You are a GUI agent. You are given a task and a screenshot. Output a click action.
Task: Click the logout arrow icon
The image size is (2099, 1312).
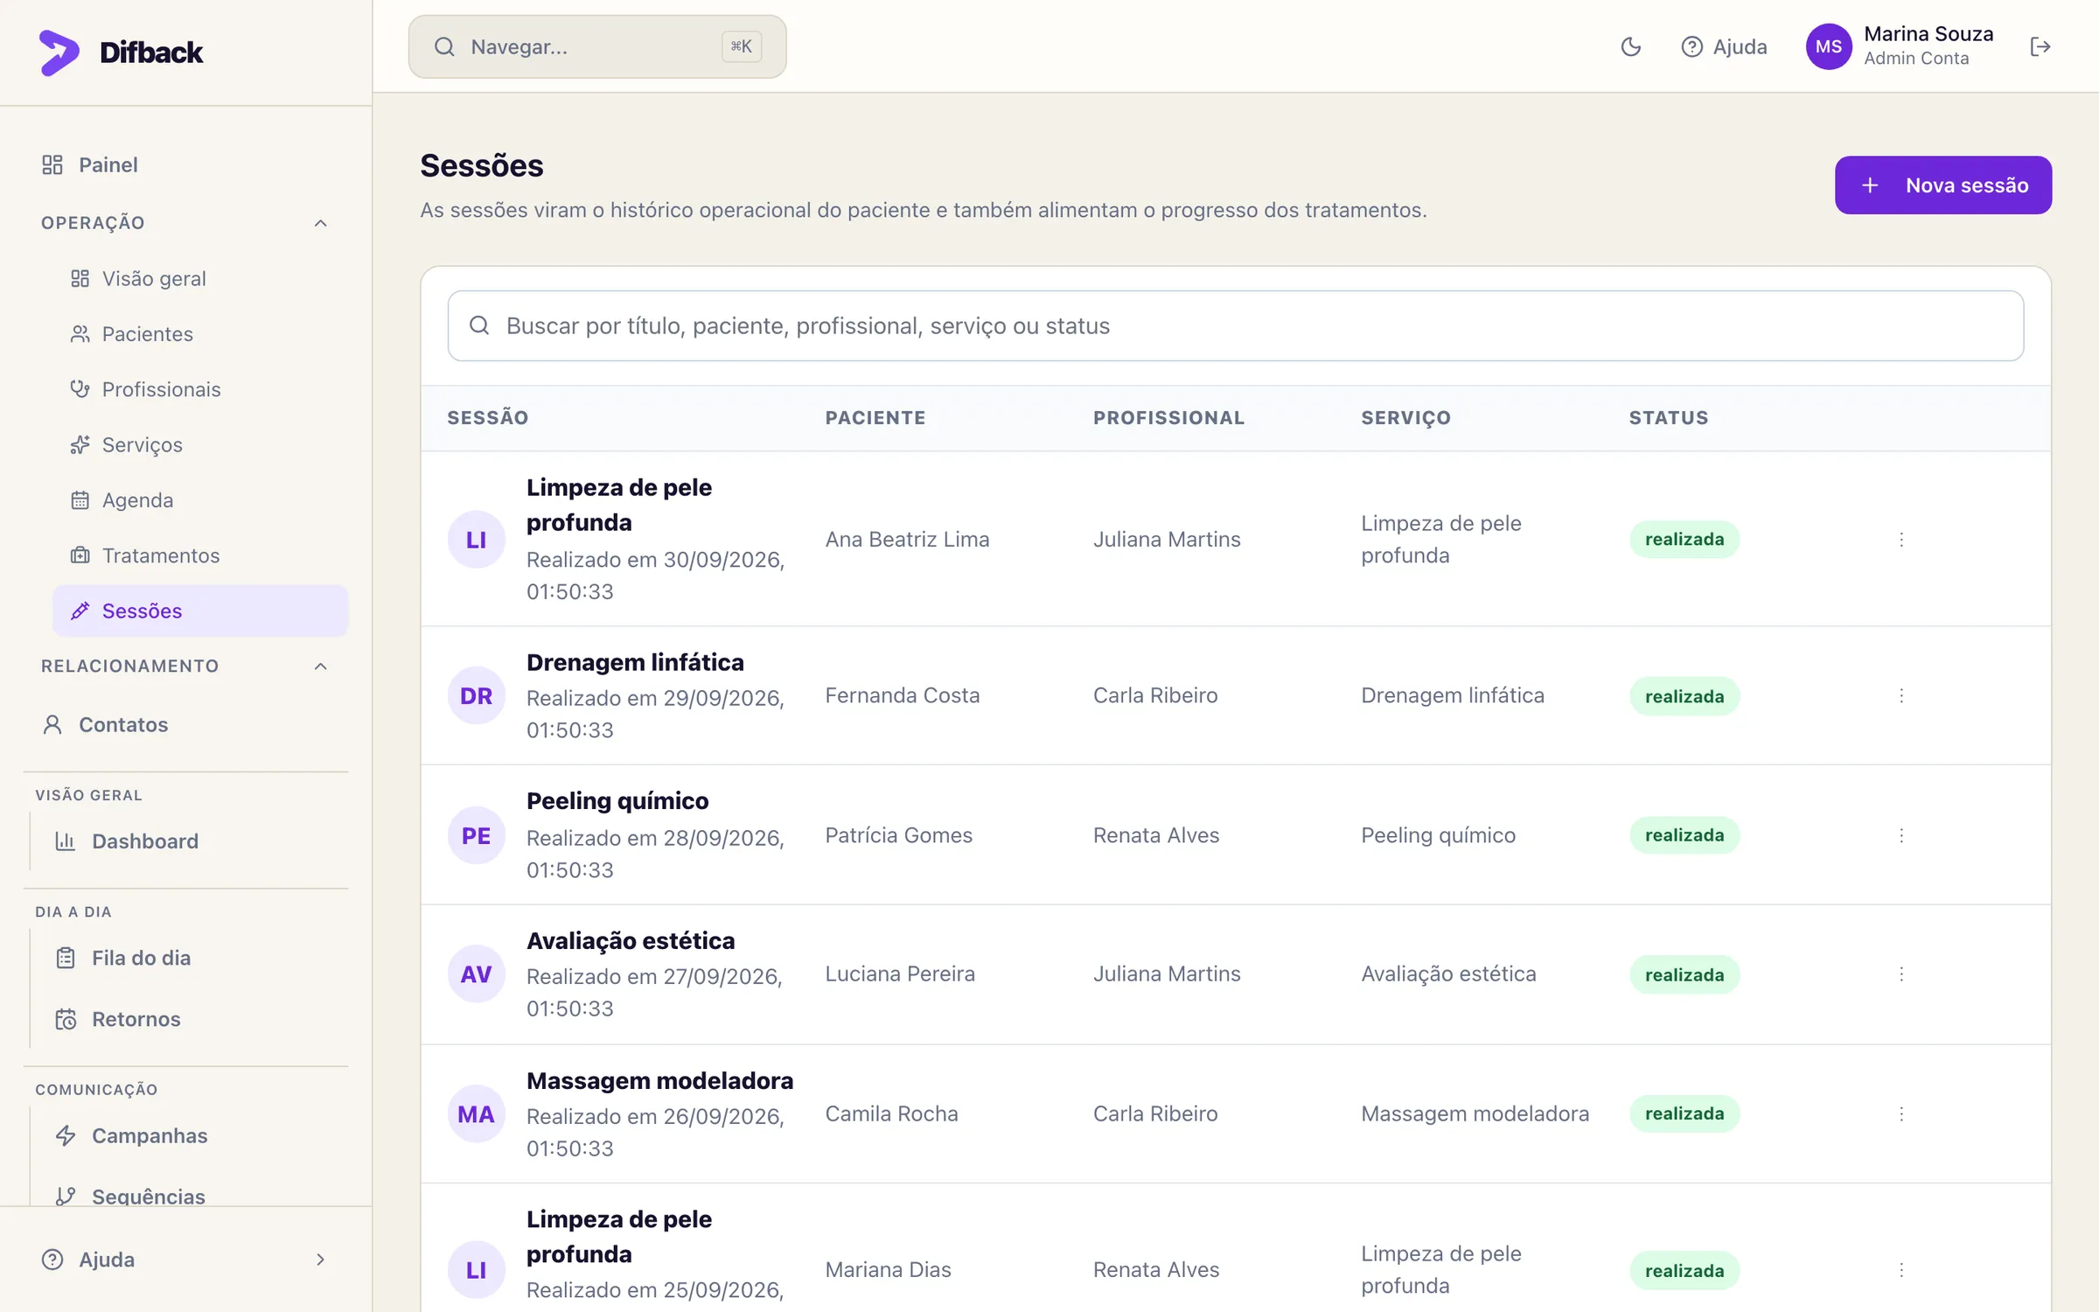(2040, 46)
